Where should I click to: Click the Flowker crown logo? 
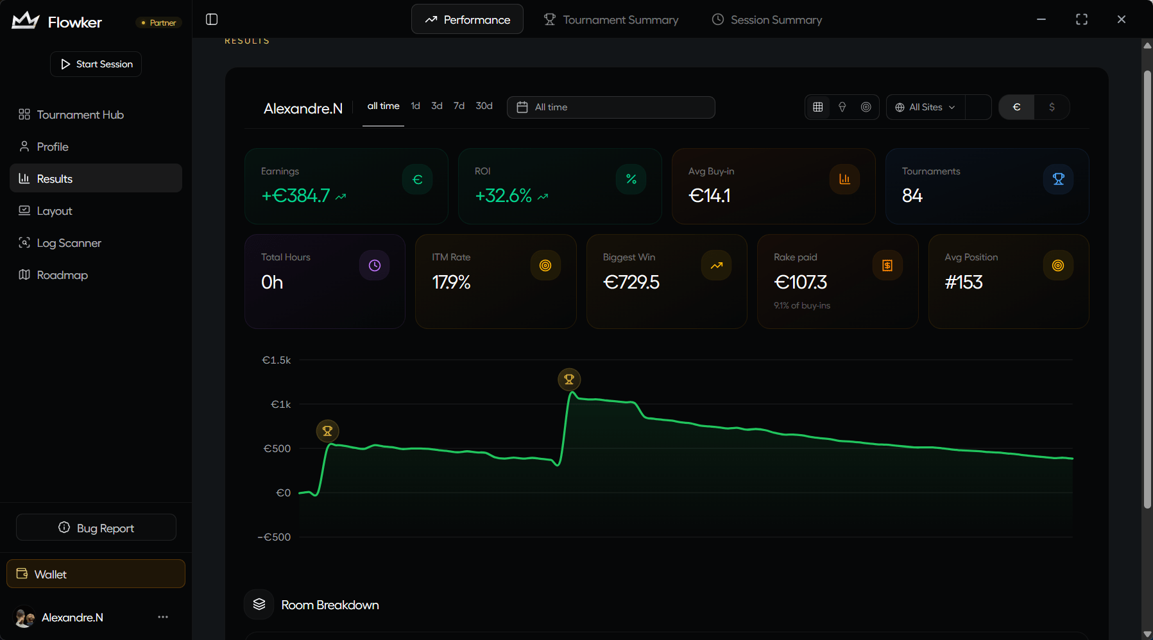[x=26, y=21]
